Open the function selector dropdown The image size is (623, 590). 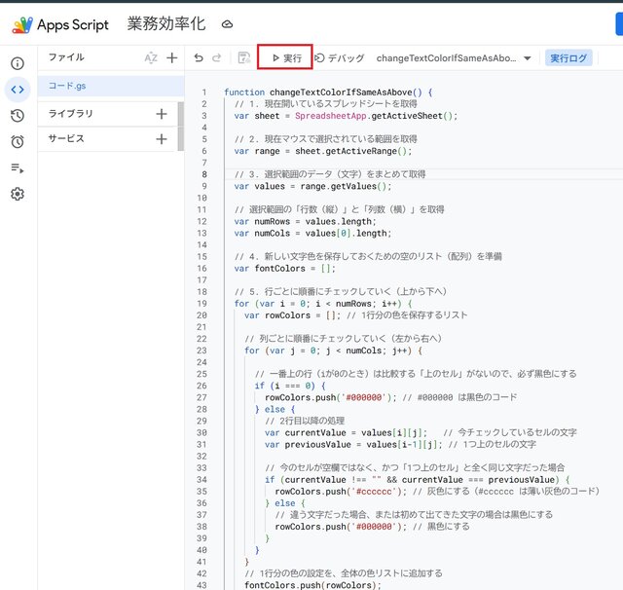tap(454, 58)
